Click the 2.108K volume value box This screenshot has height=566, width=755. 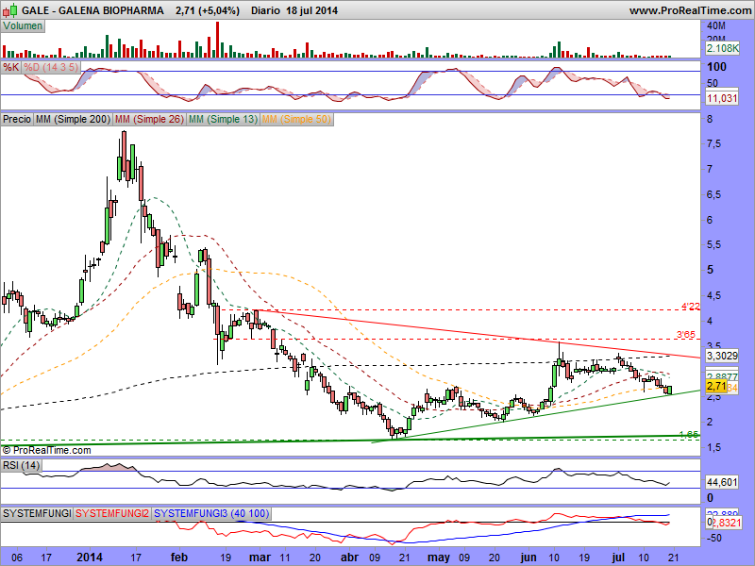pyautogui.click(x=722, y=48)
